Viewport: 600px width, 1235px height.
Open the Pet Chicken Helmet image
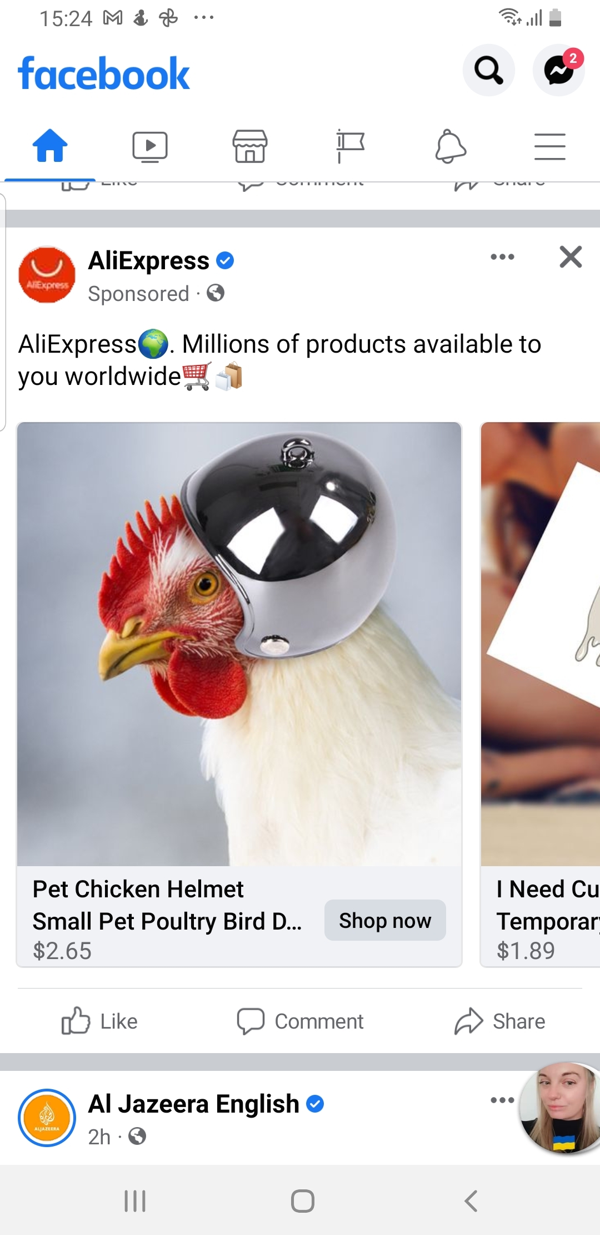click(239, 644)
